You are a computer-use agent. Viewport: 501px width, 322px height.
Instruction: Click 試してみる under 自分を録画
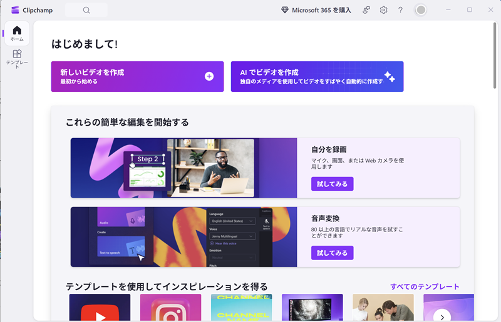[x=332, y=184]
